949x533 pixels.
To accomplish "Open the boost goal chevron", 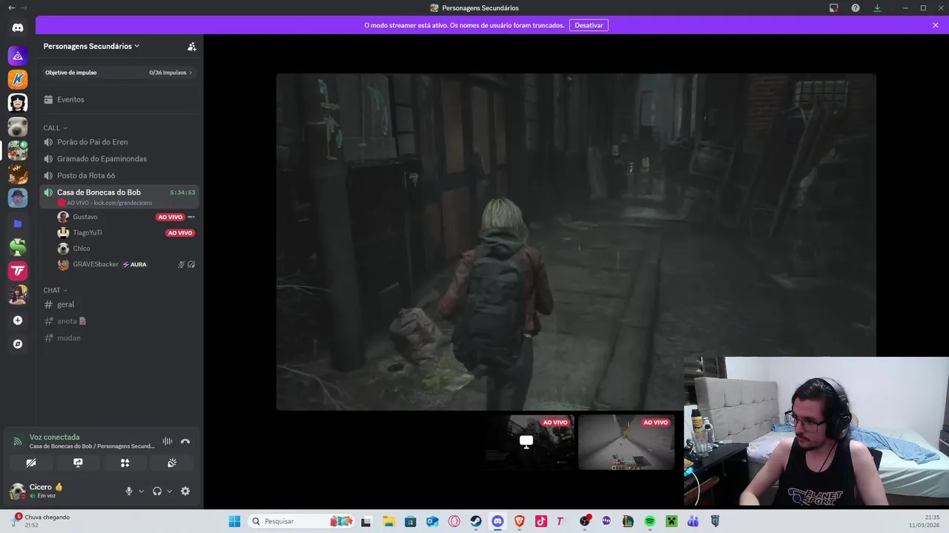I will 191,73.
